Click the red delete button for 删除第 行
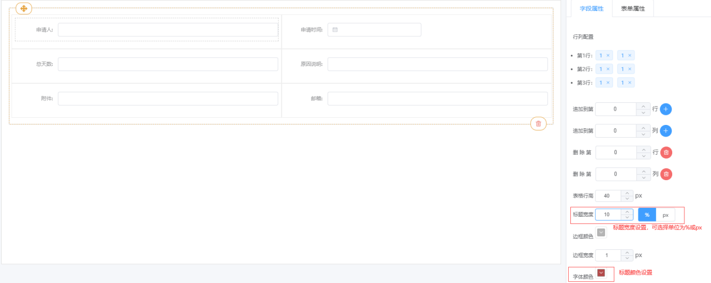This screenshot has width=711, height=283. click(x=666, y=153)
